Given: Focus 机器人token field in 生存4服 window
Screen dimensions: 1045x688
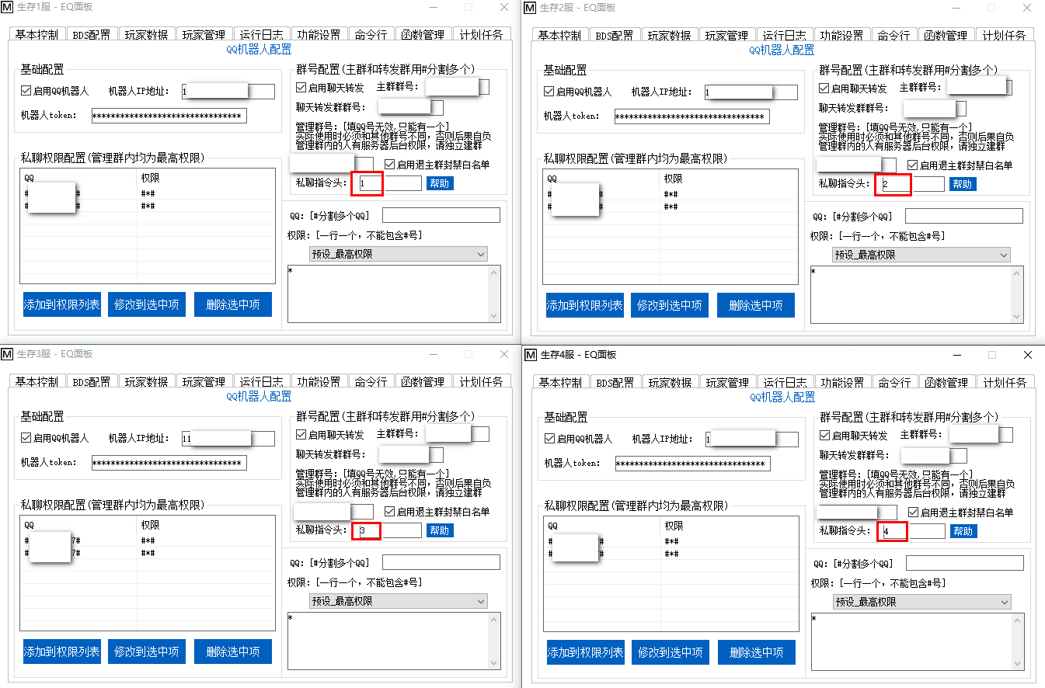Looking at the screenshot, I should [x=692, y=464].
